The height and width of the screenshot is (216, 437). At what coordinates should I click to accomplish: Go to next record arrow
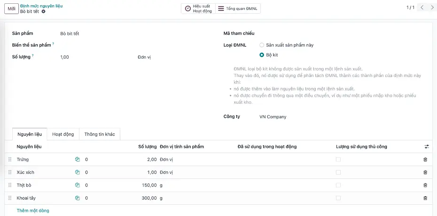(x=431, y=8)
